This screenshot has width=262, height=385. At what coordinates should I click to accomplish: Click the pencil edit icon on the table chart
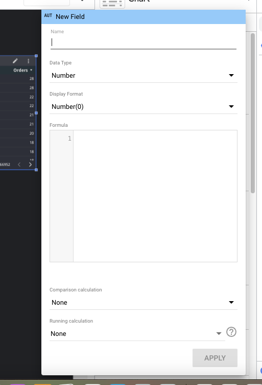tap(15, 61)
